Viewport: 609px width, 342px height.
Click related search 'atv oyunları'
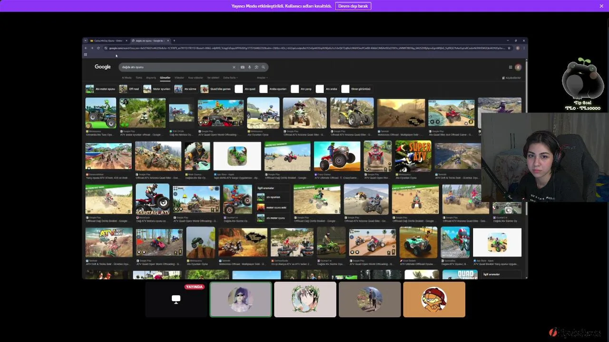pyautogui.click(x=273, y=197)
